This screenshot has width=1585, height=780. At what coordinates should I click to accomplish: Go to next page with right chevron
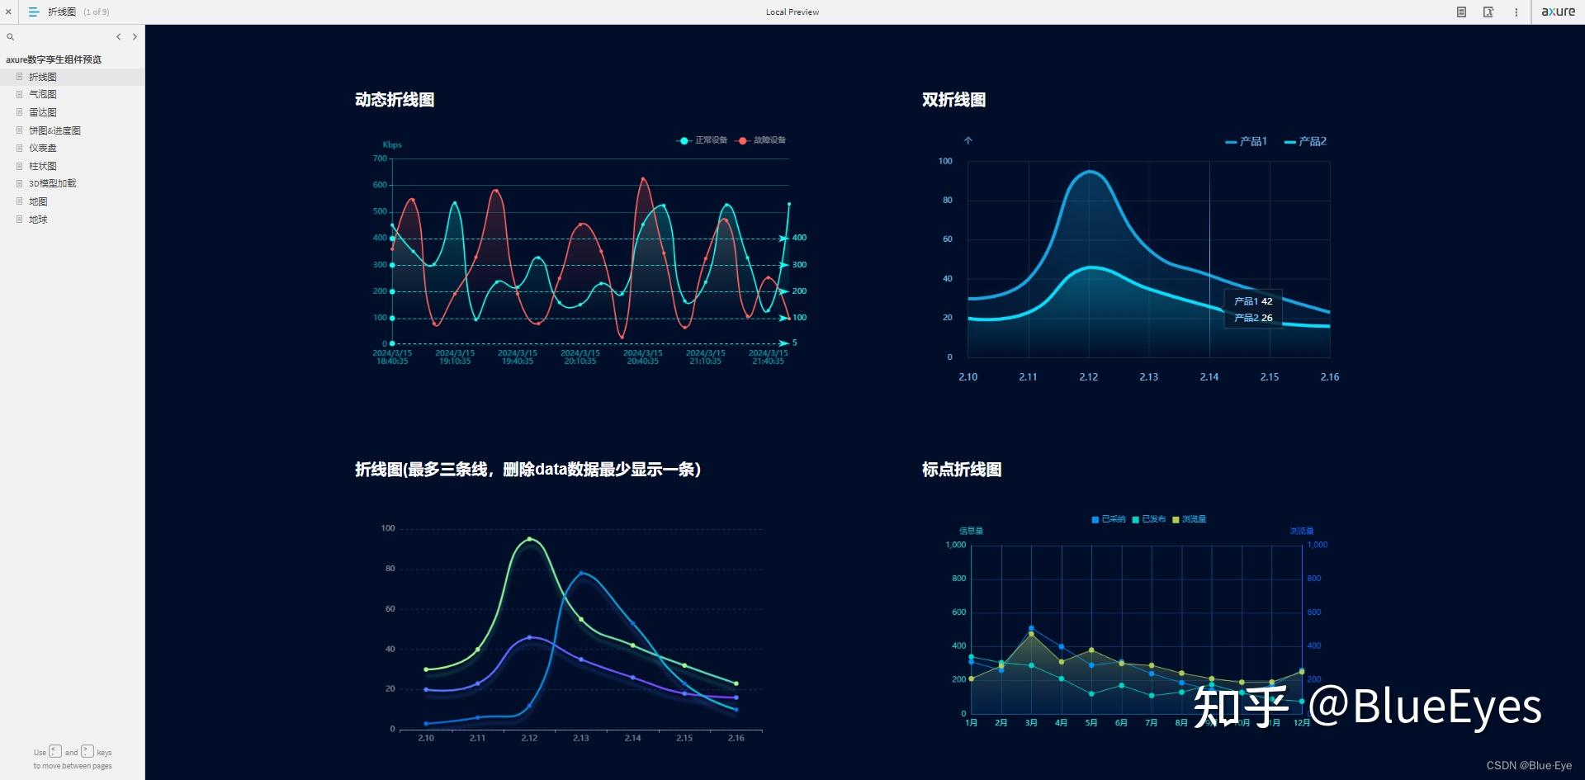click(135, 37)
